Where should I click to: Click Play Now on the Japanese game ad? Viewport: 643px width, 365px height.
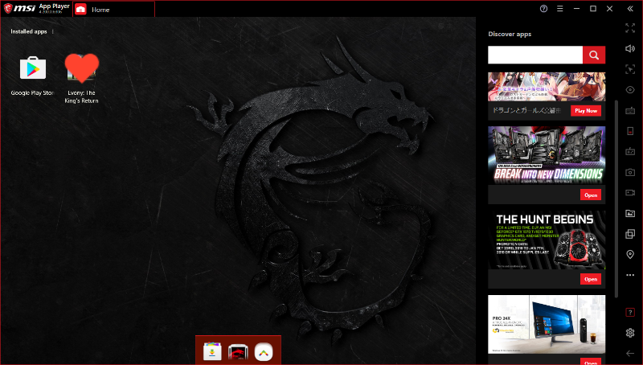click(586, 111)
